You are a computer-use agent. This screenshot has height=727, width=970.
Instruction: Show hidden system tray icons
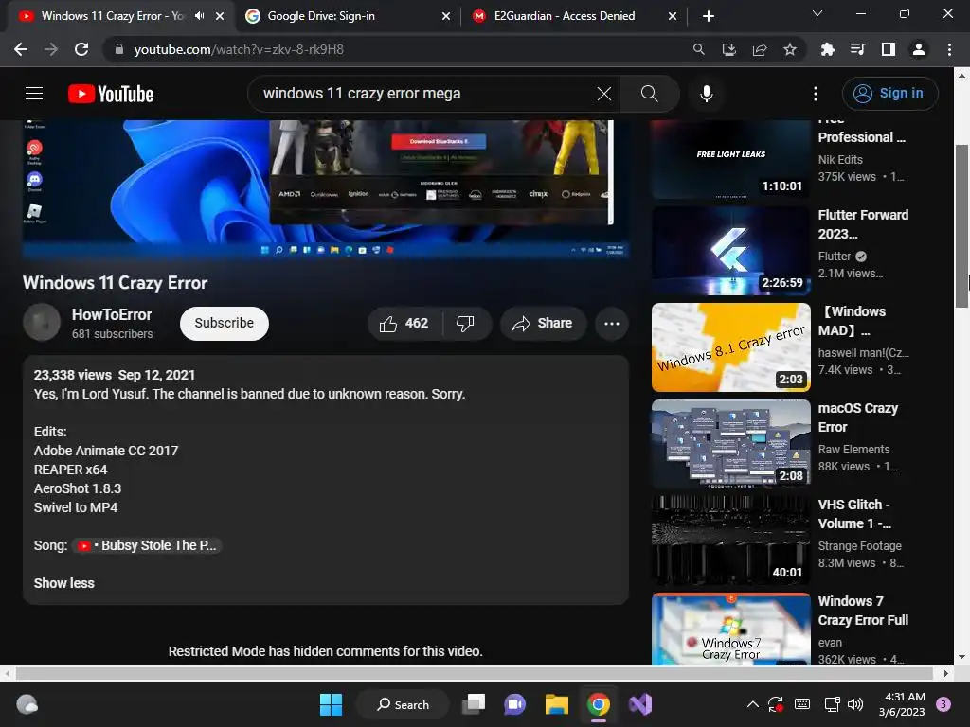point(752,704)
